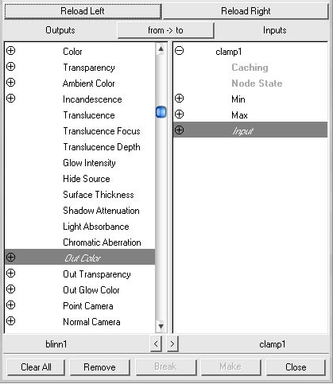Expand the Color attribute plus icon
This screenshot has height=384, width=333.
pyautogui.click(x=10, y=51)
